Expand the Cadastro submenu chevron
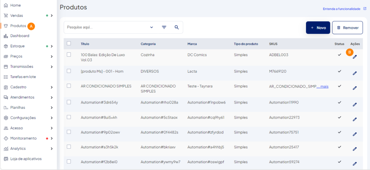 pos(52,88)
